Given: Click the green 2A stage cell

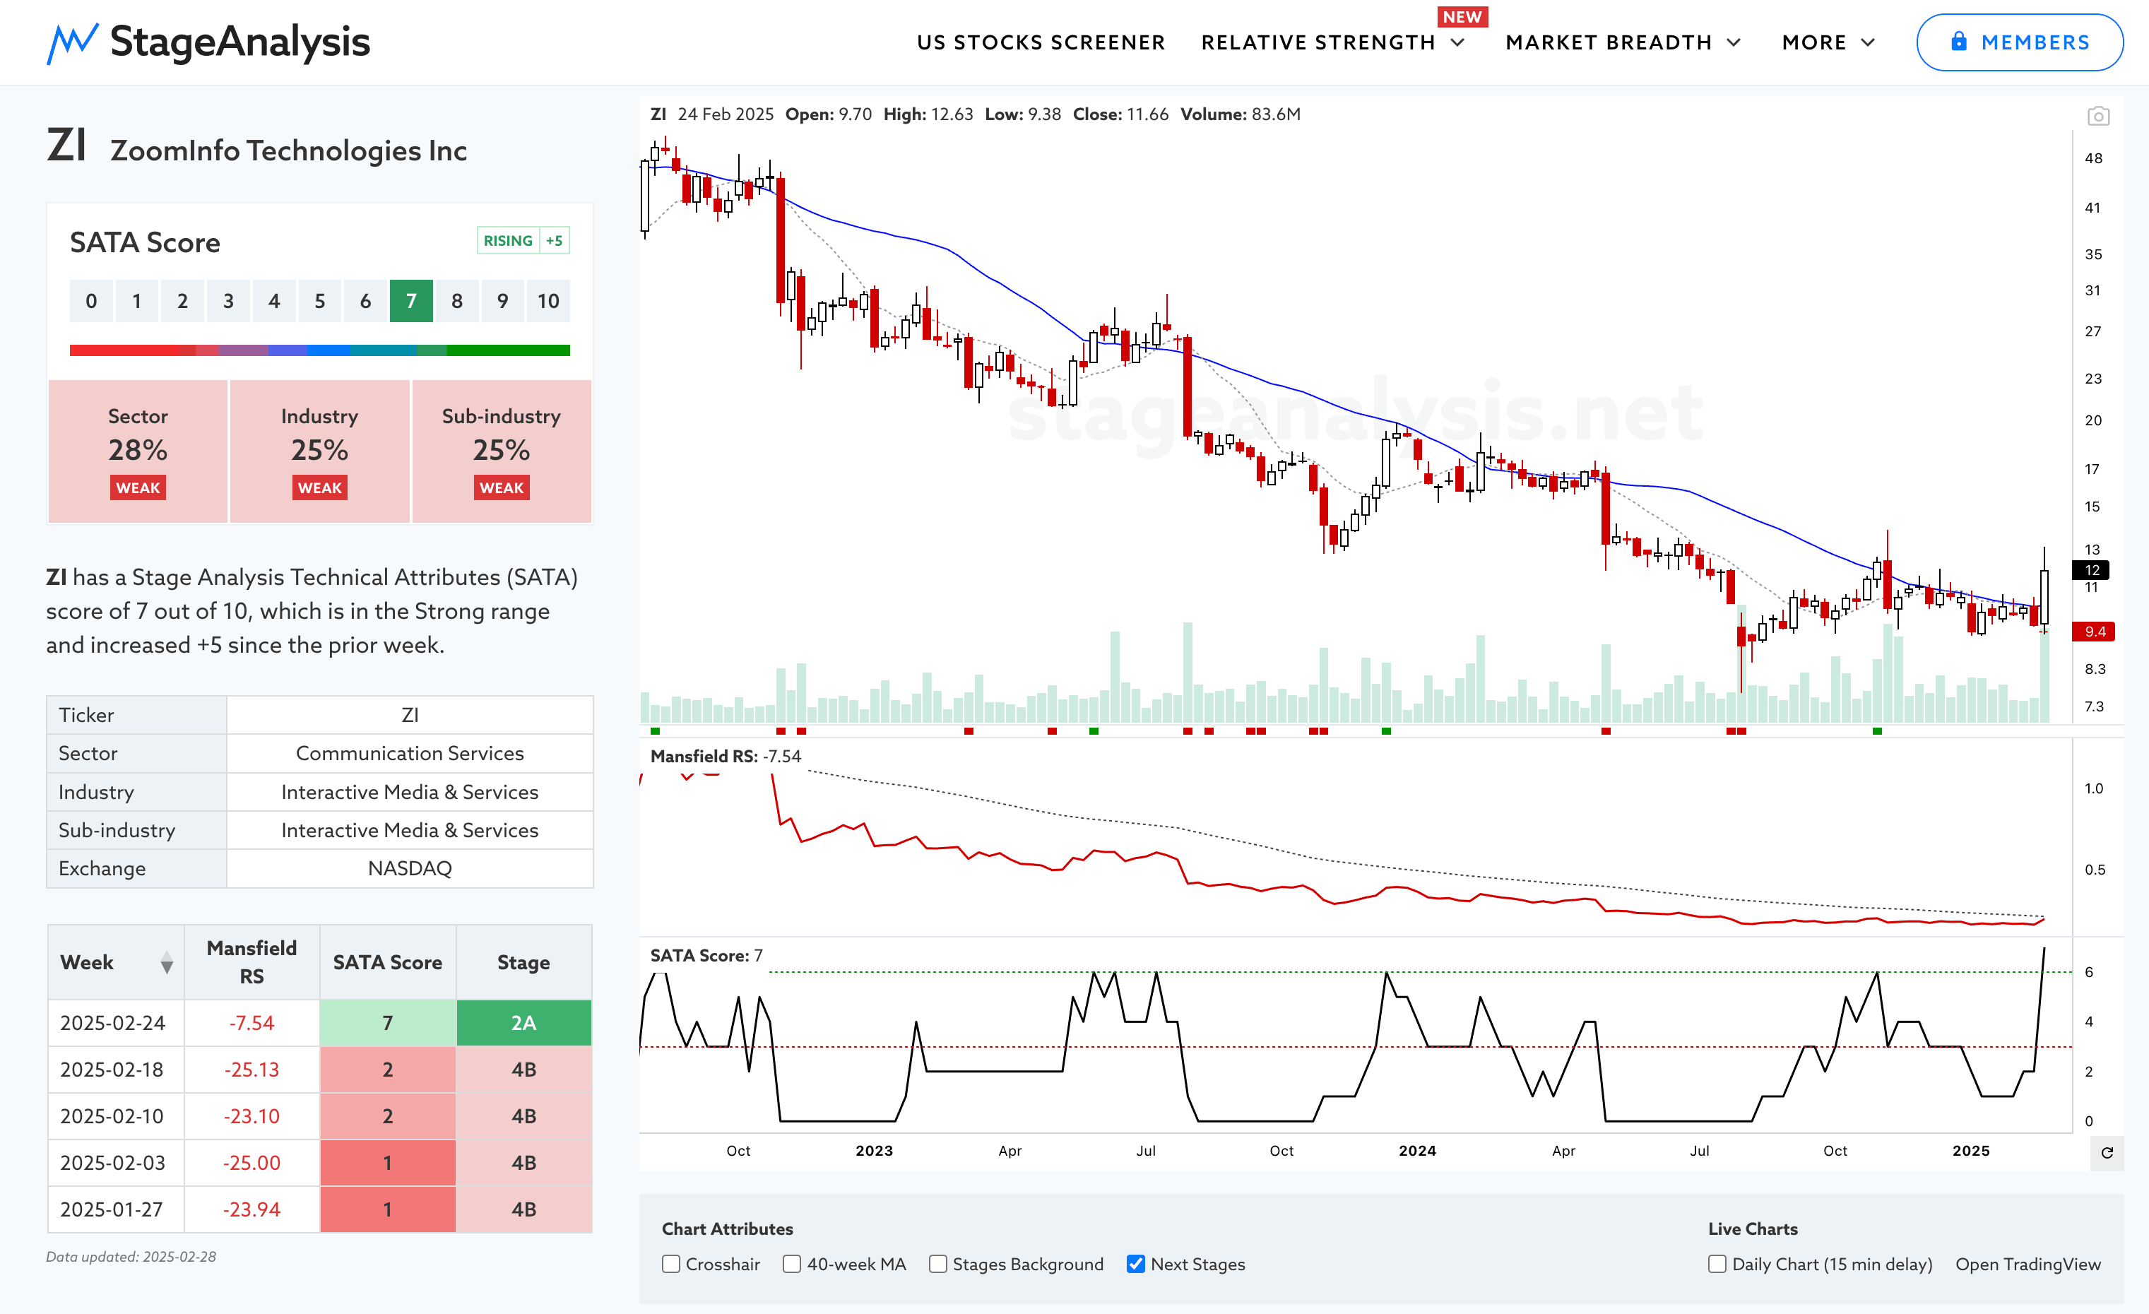Looking at the screenshot, I should click(524, 1023).
